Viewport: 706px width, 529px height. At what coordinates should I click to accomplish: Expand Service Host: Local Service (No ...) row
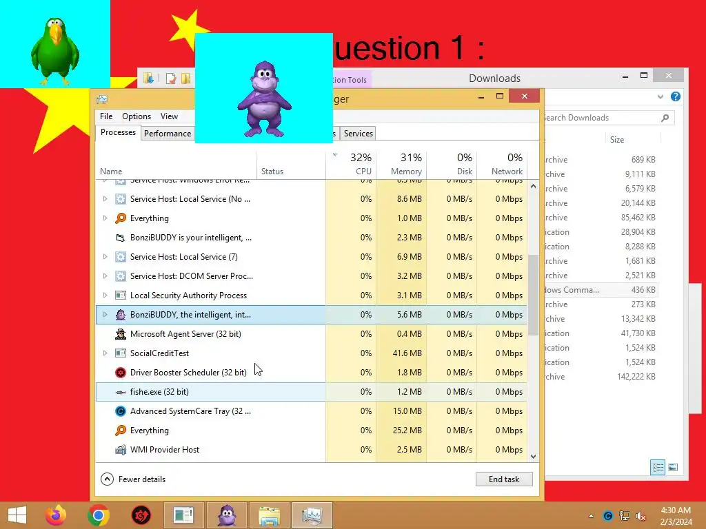[x=105, y=199]
